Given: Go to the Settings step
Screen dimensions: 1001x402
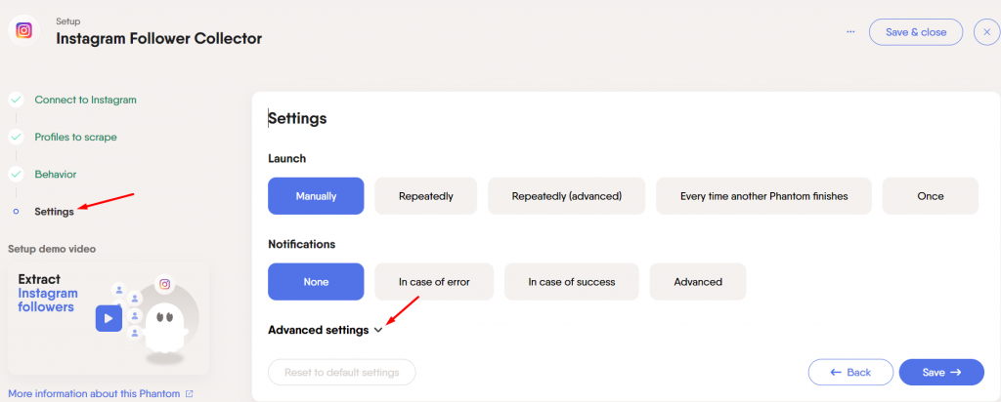Looking at the screenshot, I should [x=55, y=212].
